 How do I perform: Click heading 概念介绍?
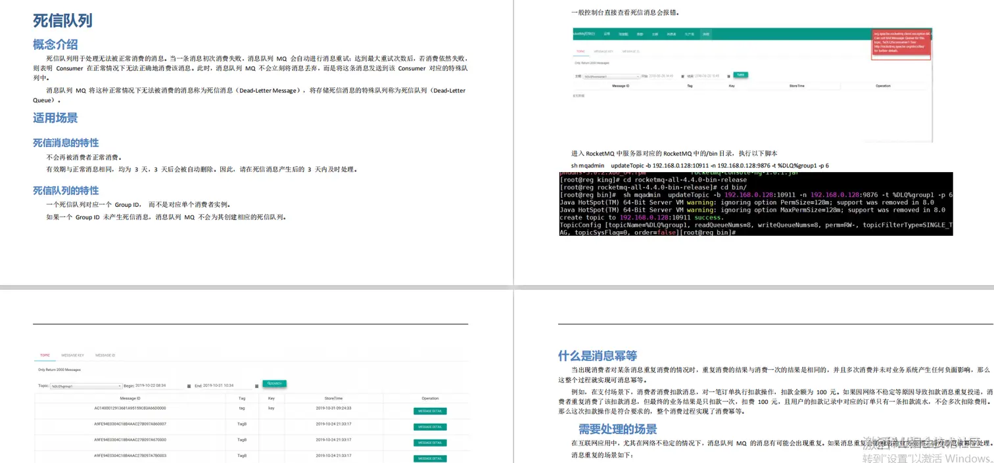tap(55, 44)
